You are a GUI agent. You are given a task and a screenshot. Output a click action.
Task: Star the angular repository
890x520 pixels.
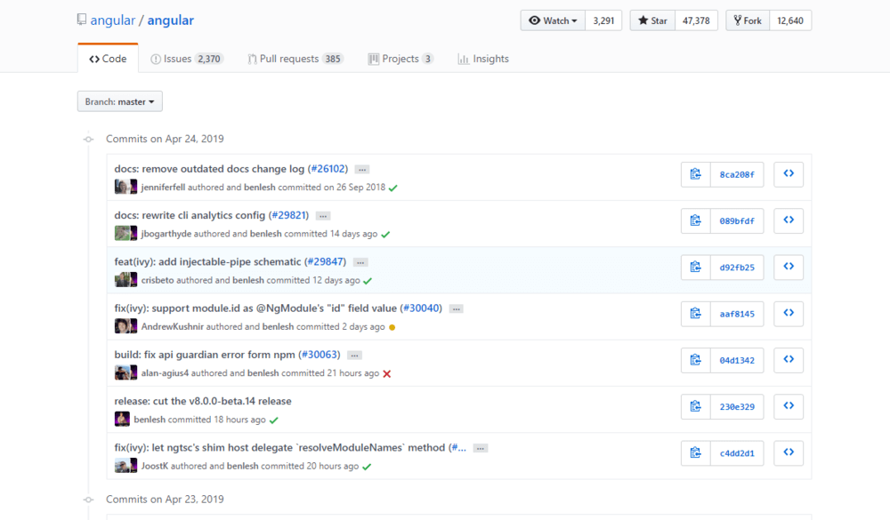[x=652, y=20]
